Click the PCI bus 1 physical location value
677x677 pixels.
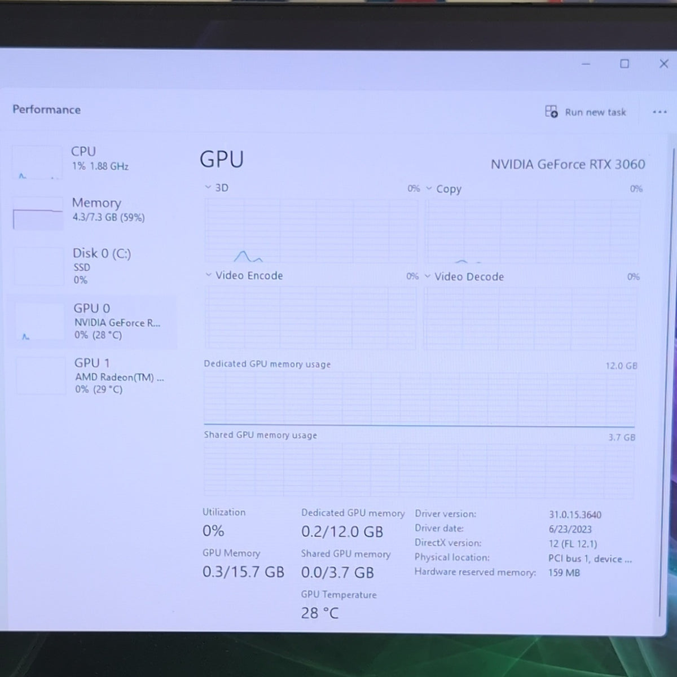click(x=590, y=559)
